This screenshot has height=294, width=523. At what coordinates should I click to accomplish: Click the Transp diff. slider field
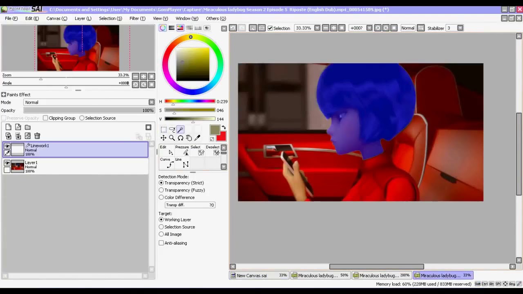[x=190, y=205]
